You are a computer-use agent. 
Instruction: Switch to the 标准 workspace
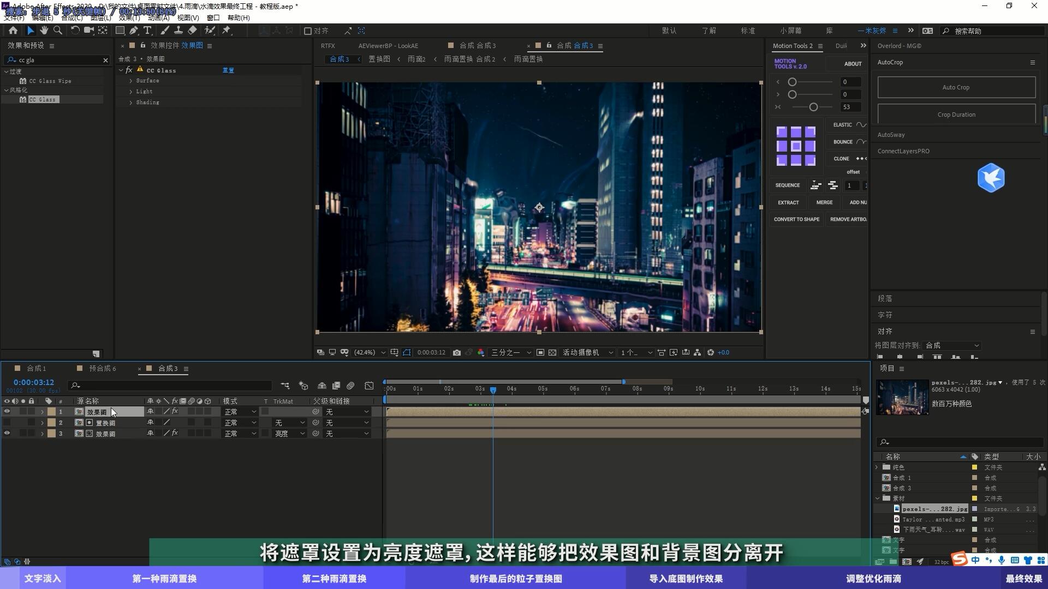click(x=748, y=31)
